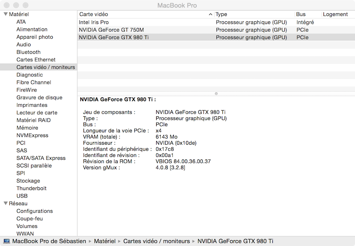
Task: Select WWAN under Réseau
Action: click(25, 234)
